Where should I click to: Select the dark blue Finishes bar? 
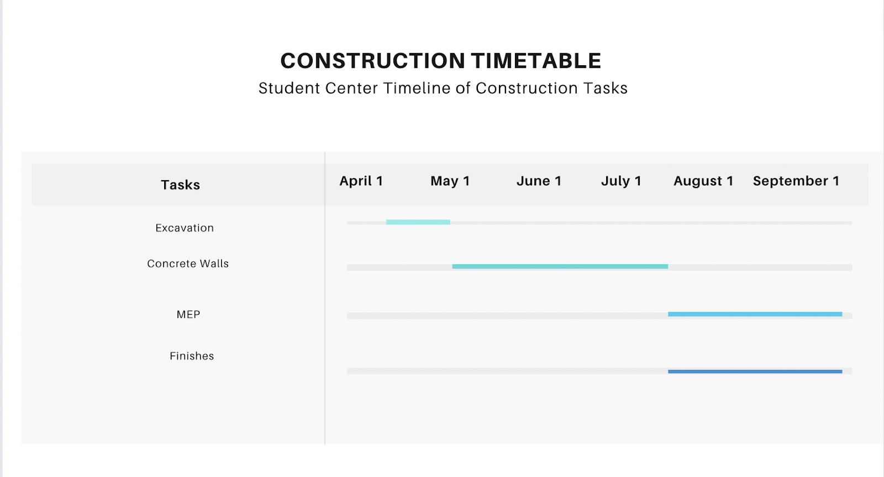pyautogui.click(x=755, y=371)
